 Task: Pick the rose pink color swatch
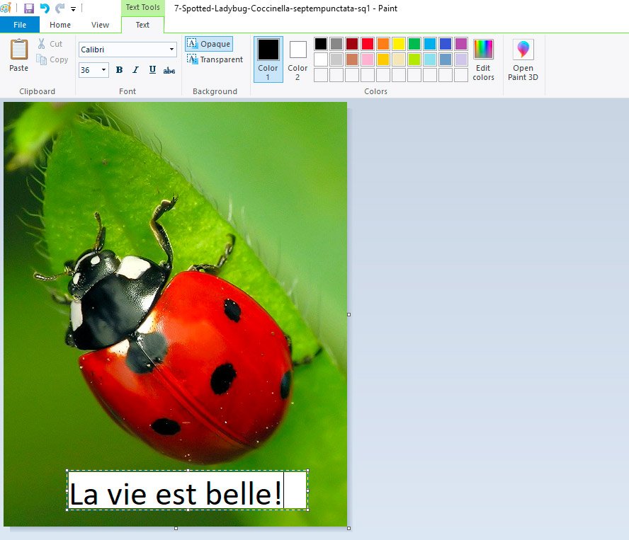click(x=368, y=59)
